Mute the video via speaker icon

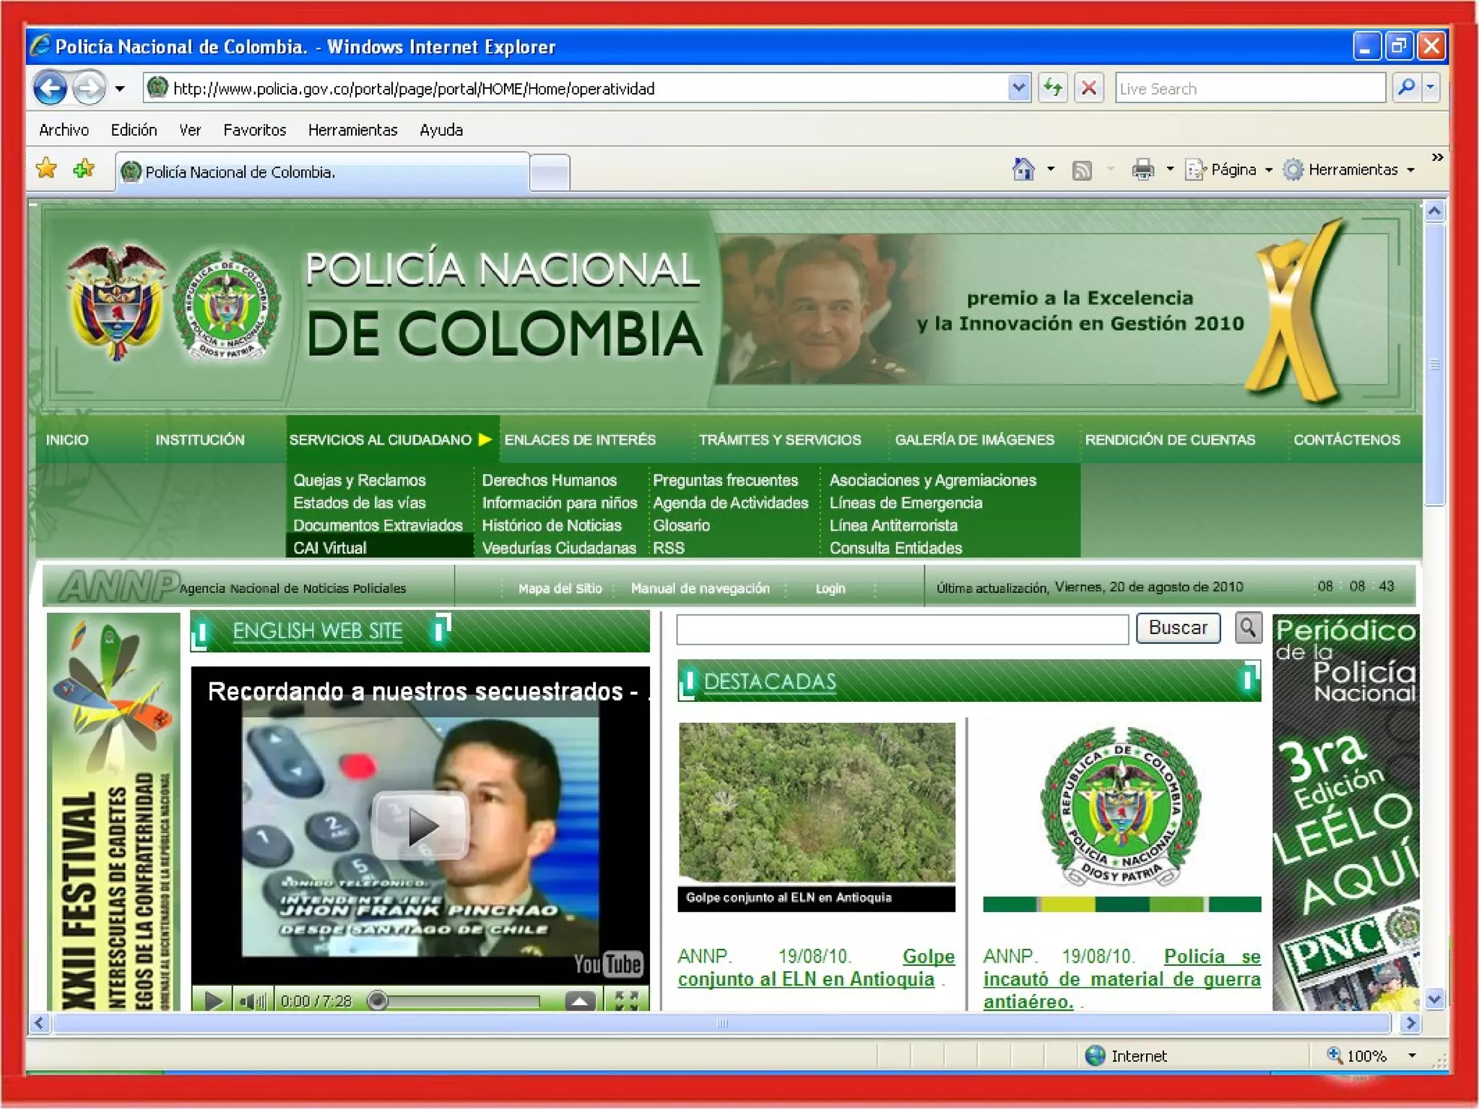[x=251, y=1001]
